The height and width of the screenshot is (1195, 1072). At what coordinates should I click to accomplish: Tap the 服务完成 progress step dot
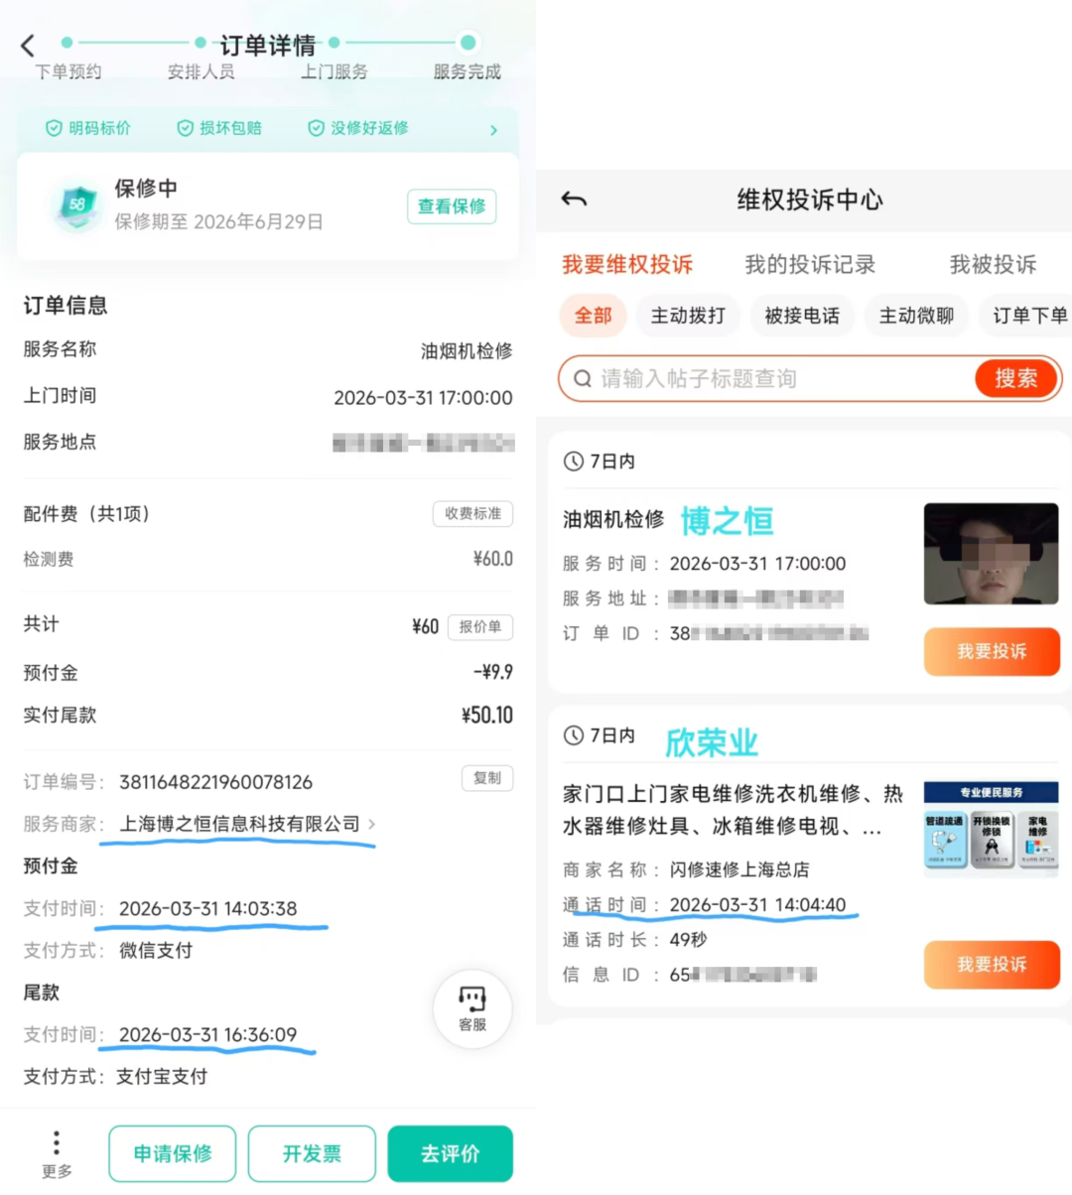click(x=468, y=43)
